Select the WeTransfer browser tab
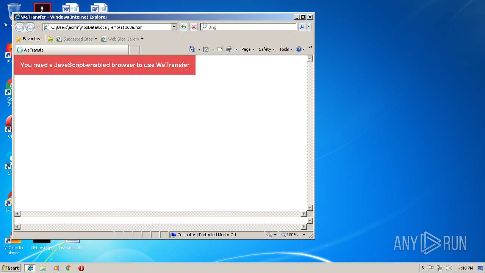Screen dimensions: 485x273 (x=71, y=50)
